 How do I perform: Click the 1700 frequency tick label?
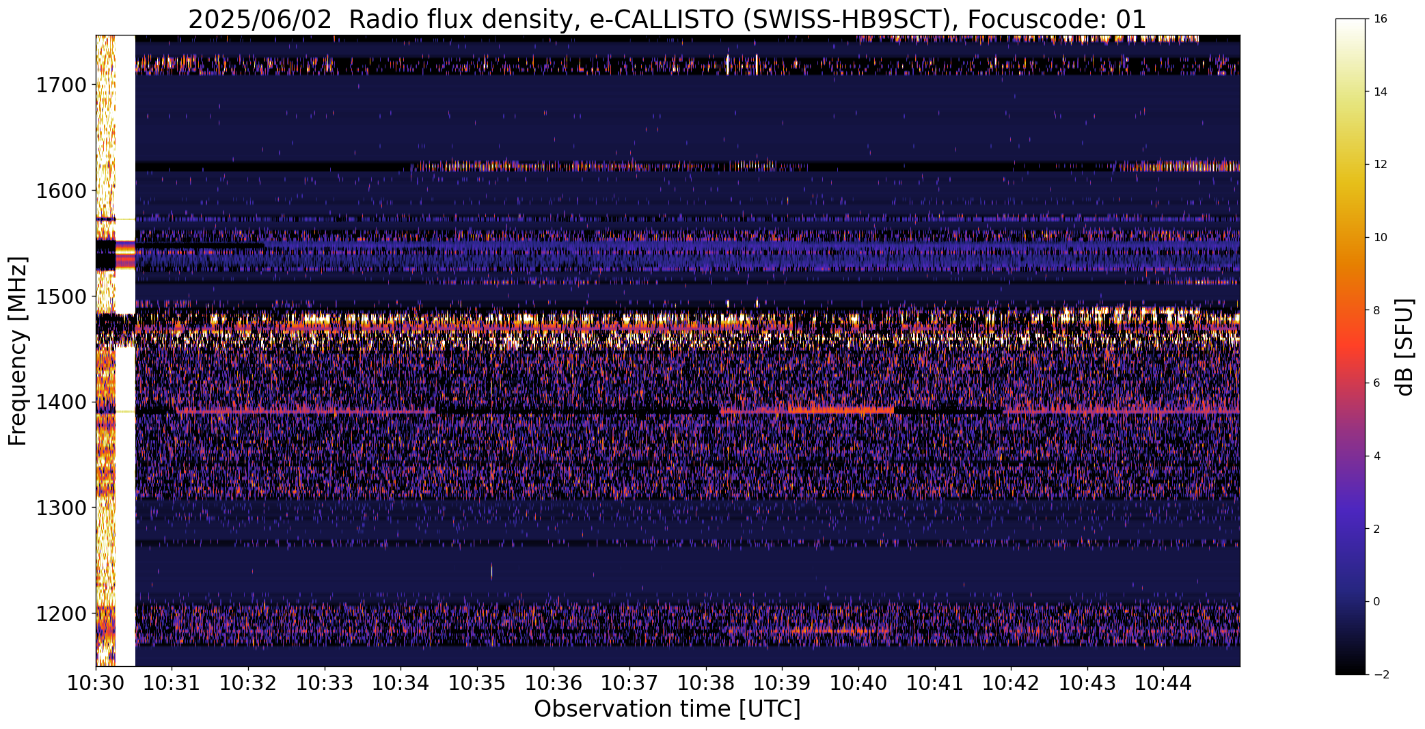tap(61, 85)
